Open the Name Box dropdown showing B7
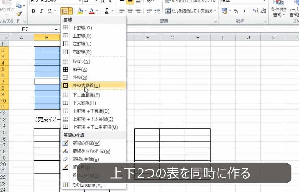This screenshot has height=192, width=299. (56, 29)
